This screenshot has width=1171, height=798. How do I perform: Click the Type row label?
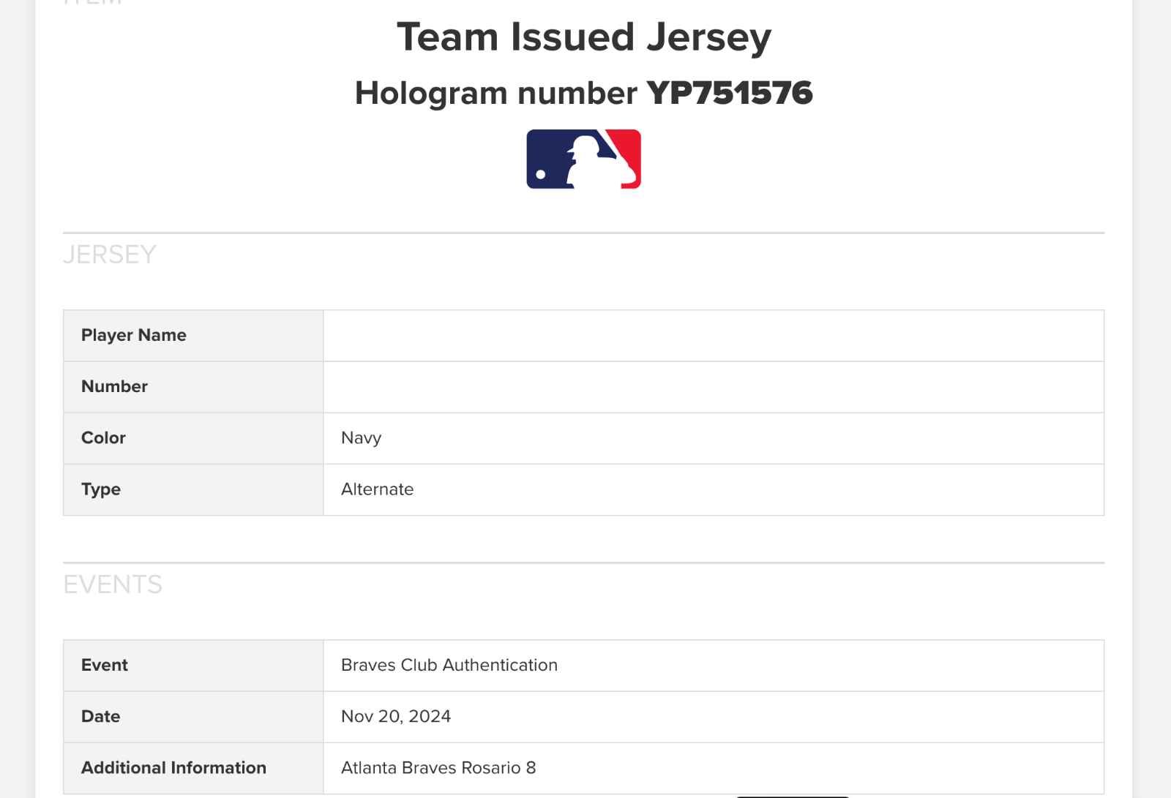[101, 489]
